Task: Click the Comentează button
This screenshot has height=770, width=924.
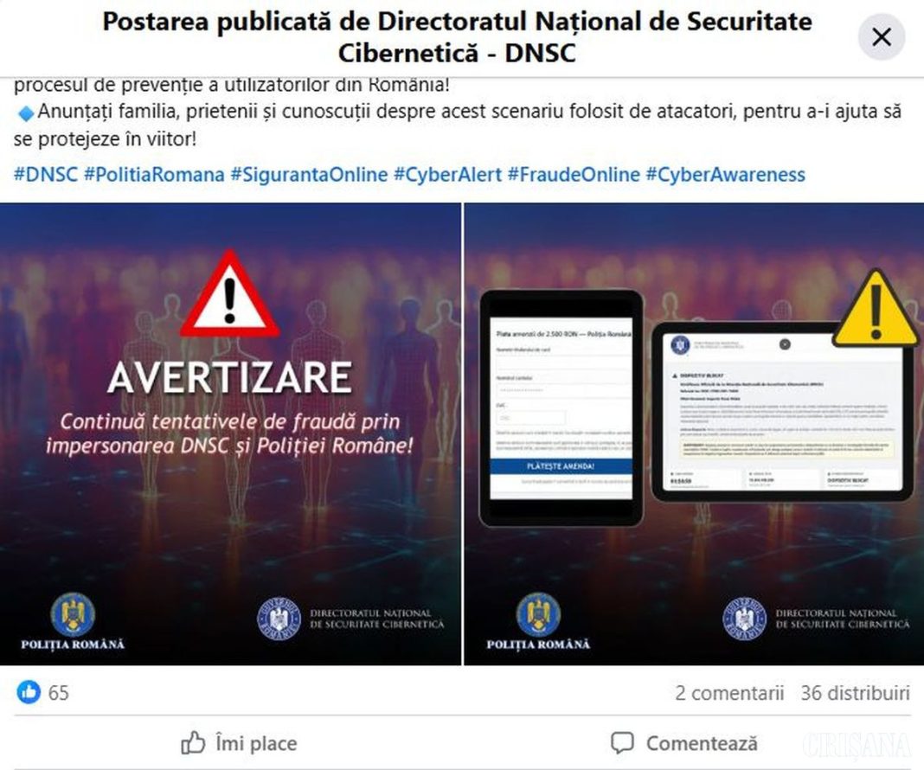Action: point(684,743)
